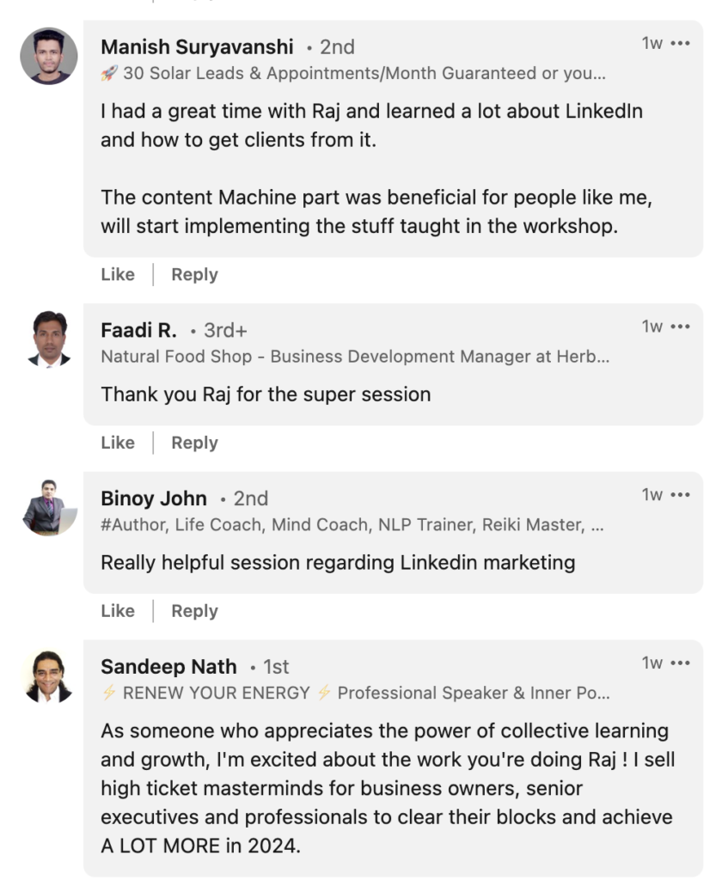Open options menu on Manish's comment
Viewport: 722px width, 880px height.
click(x=680, y=43)
